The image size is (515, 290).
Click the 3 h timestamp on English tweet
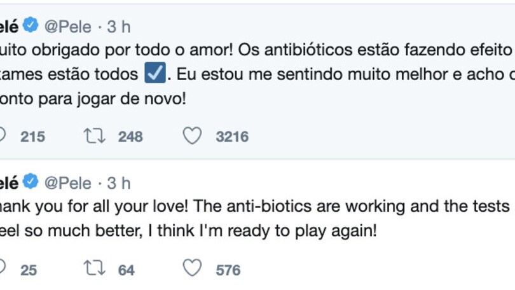coord(118,183)
